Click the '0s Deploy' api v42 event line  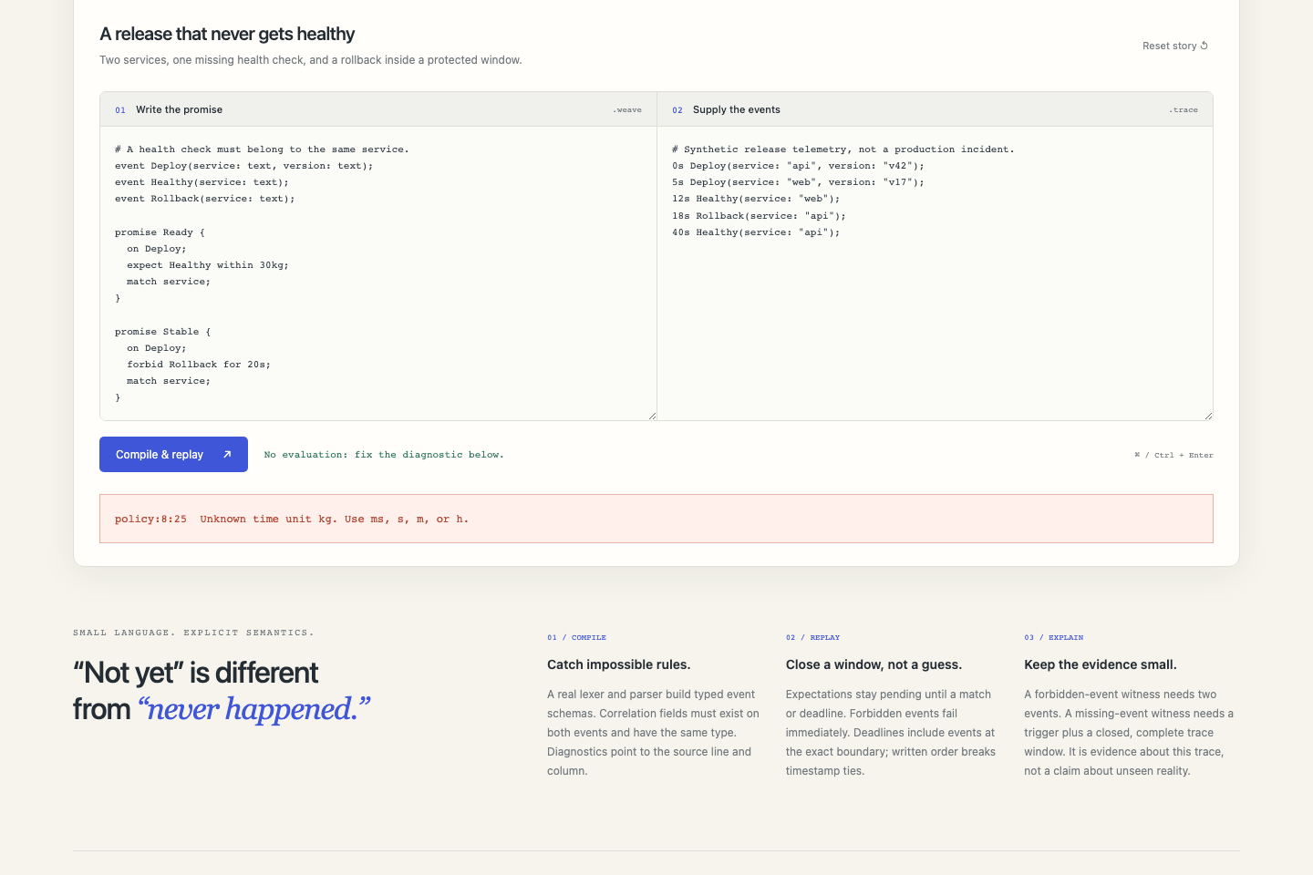798,166
